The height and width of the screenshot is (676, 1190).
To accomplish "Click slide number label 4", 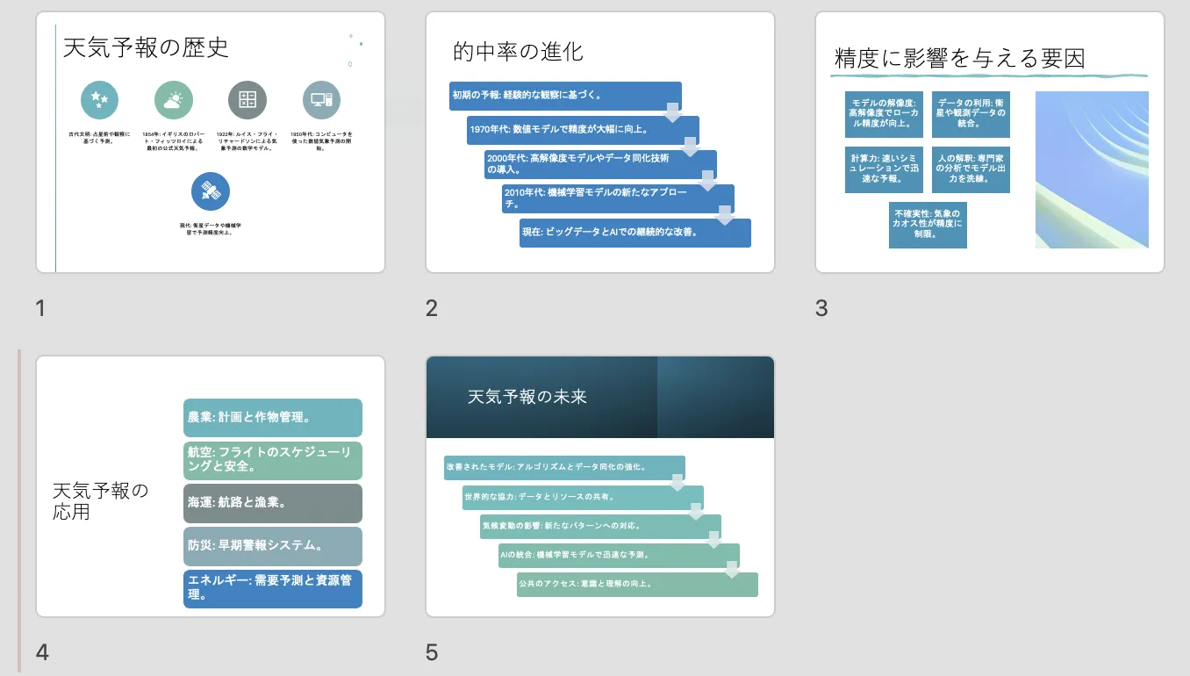I will (x=42, y=652).
